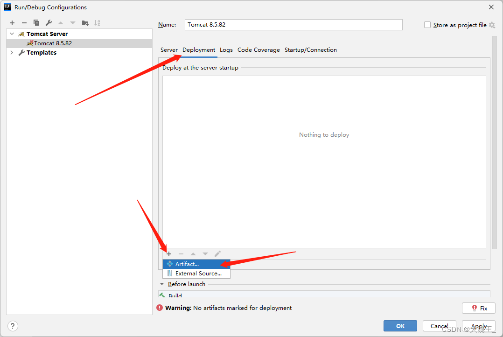Collapse the Tomcat Server tree node
503x337 pixels.
click(12, 34)
